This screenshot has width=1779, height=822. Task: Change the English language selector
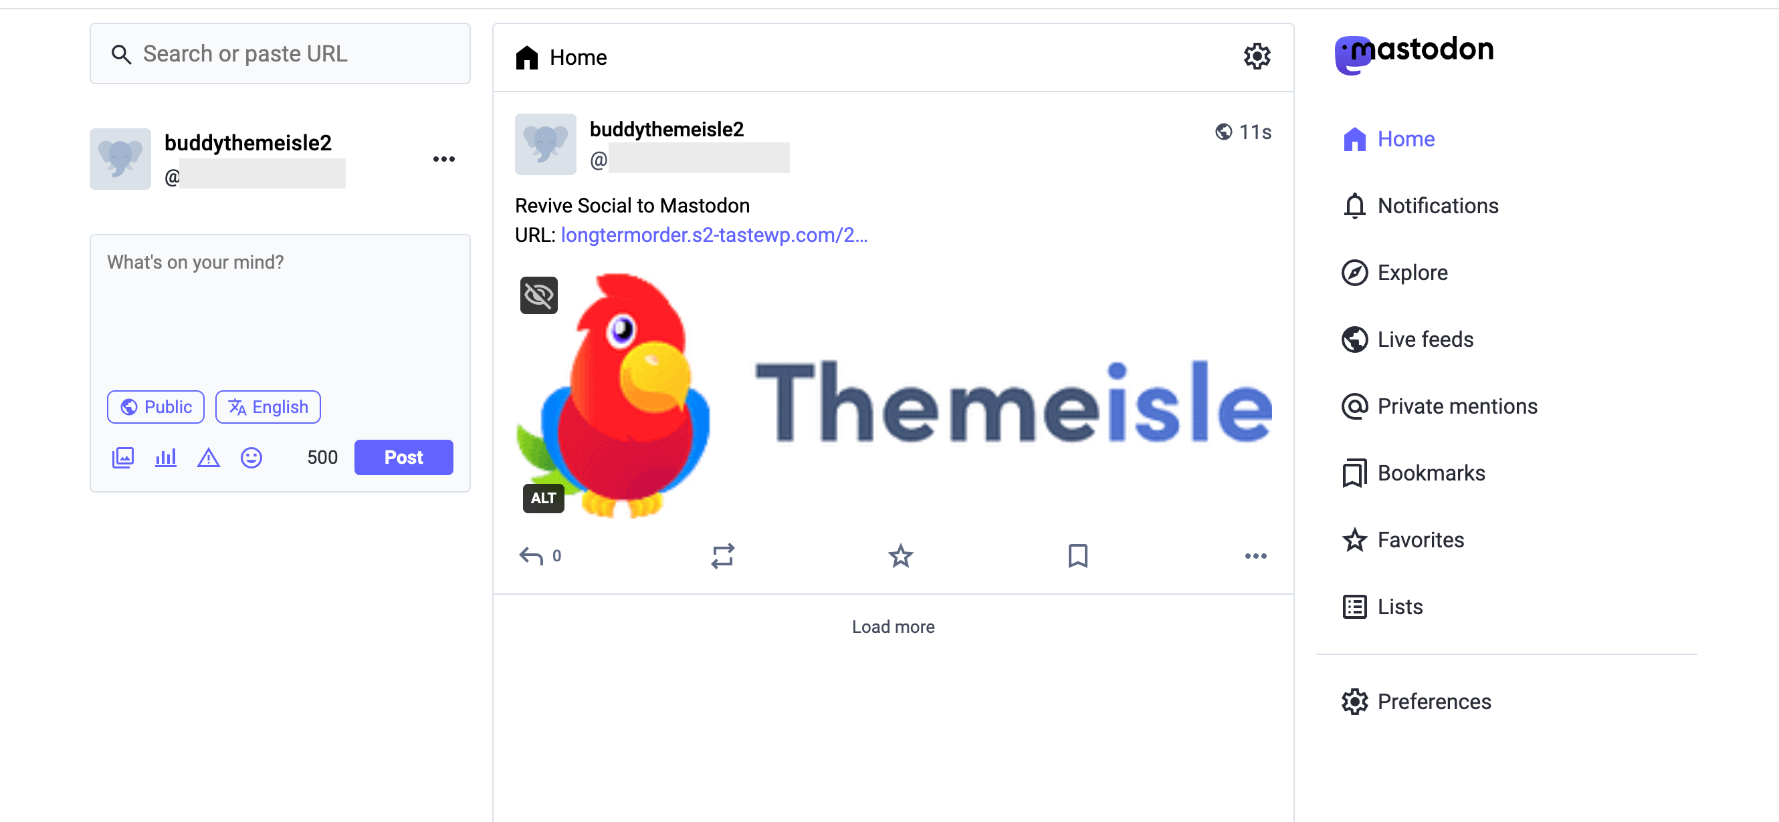click(268, 406)
